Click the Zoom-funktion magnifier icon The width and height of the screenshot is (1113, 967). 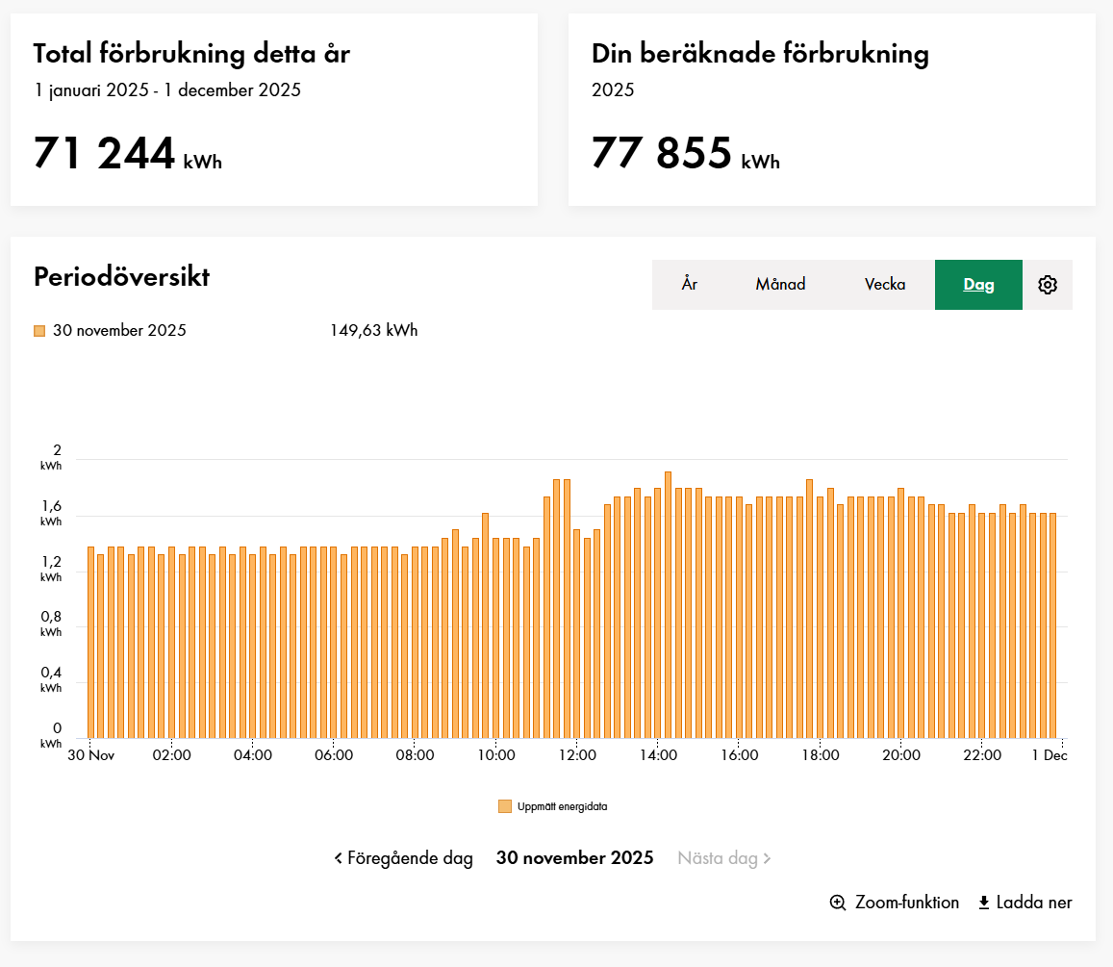838,903
